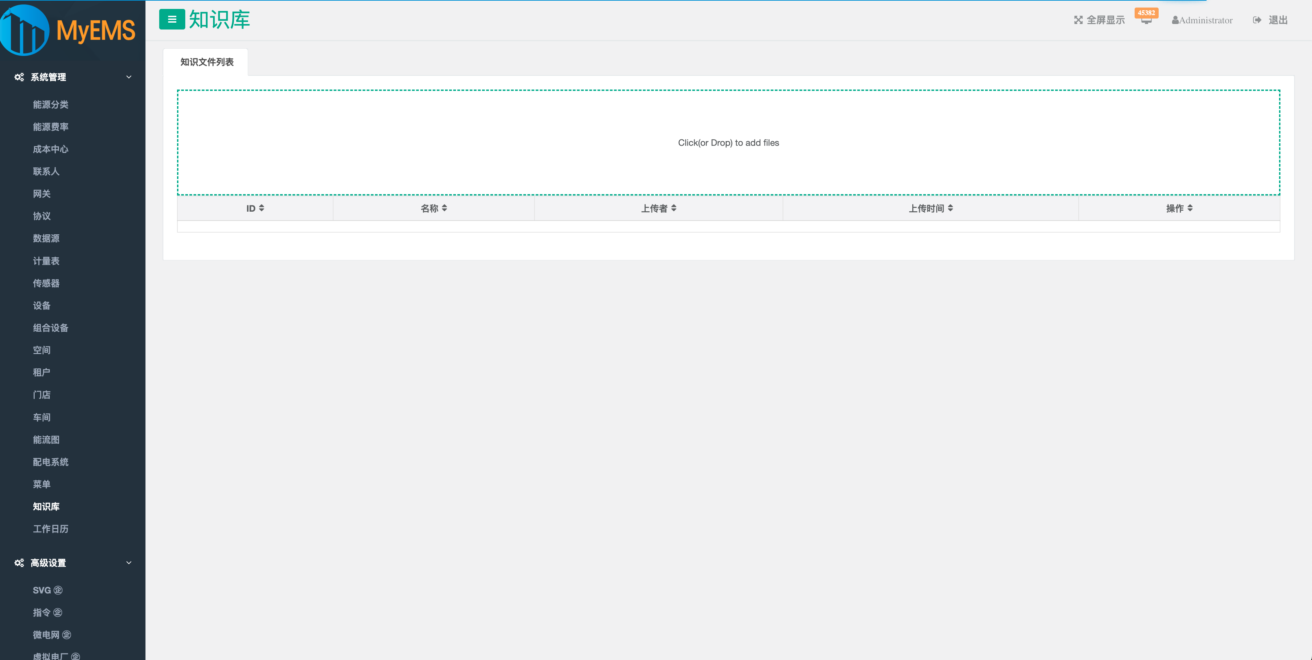
Task: Click the 高级设置 gears icon
Action: pyautogui.click(x=19, y=563)
